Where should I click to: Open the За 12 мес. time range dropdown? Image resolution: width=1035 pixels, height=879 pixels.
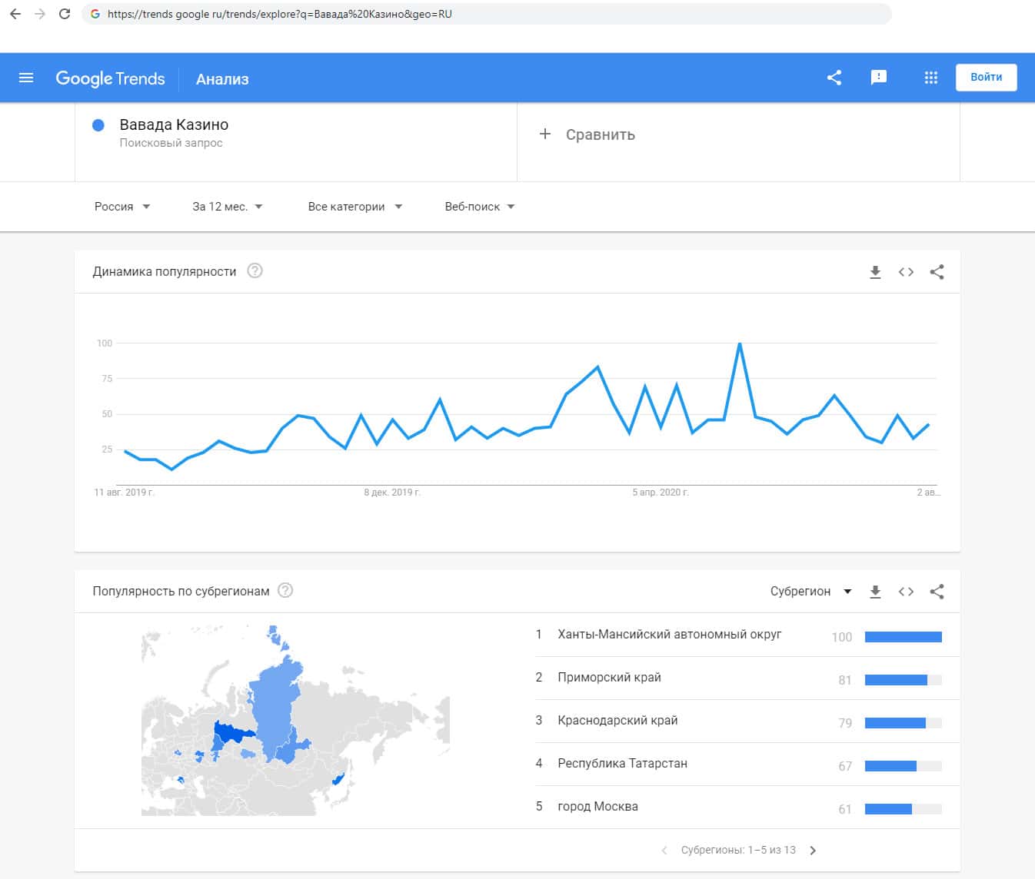(228, 207)
